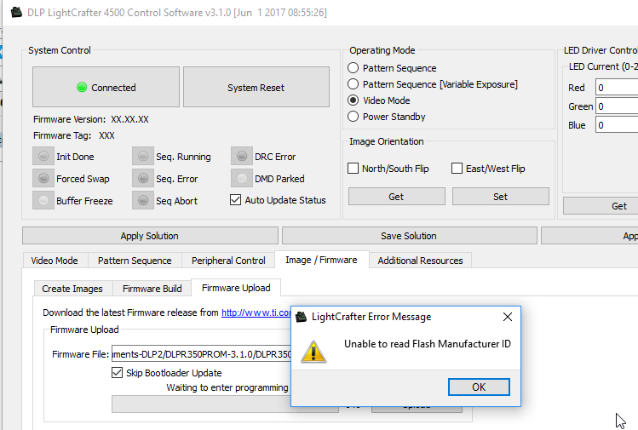The height and width of the screenshot is (430, 638).
Task: Open the Pattern Sequence tab
Action: point(135,261)
